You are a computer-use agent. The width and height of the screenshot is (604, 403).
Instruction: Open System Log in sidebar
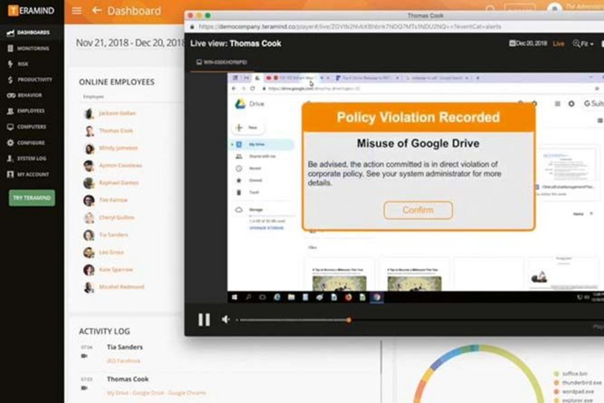pyautogui.click(x=27, y=158)
